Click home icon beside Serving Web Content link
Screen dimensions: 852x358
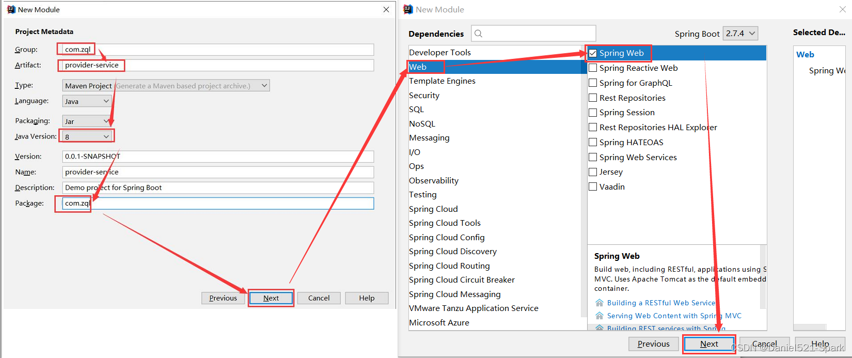599,316
